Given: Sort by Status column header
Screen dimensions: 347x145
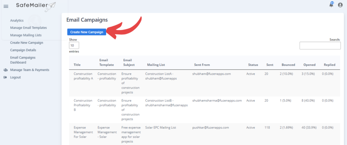Looking at the screenshot, I should coord(253,65).
